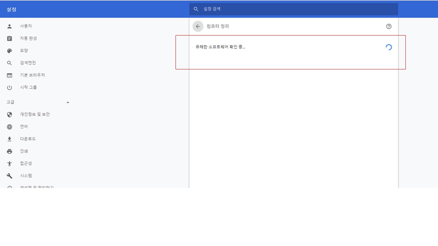The width and height of the screenshot is (438, 246).
Task: Open the 모양 settings section
Action: point(24,51)
